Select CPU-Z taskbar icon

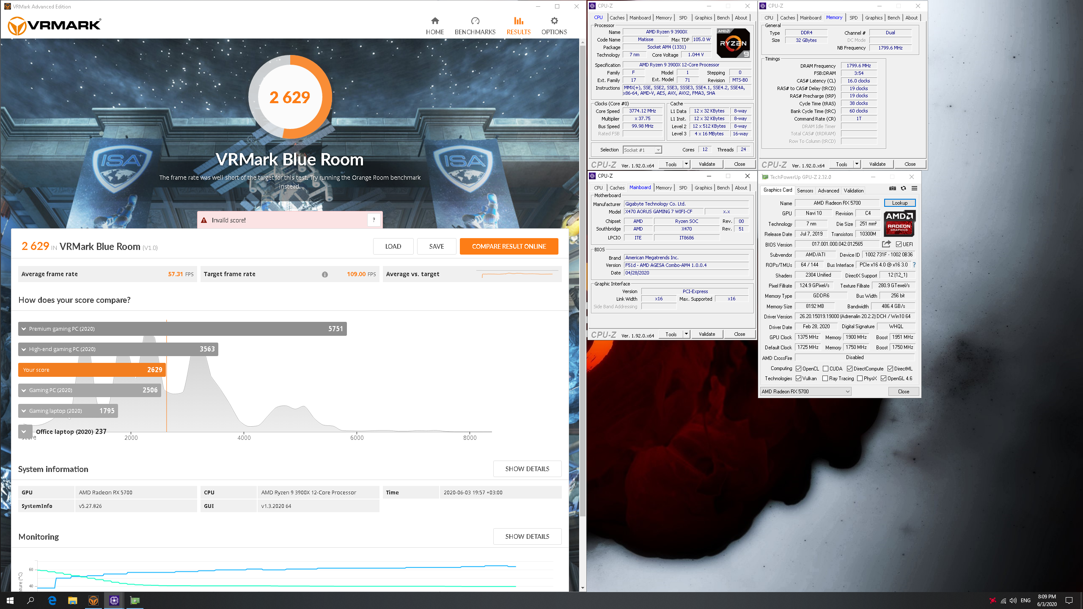pos(114,600)
